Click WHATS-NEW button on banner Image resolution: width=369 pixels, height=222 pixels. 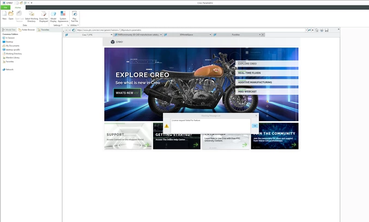128,93
